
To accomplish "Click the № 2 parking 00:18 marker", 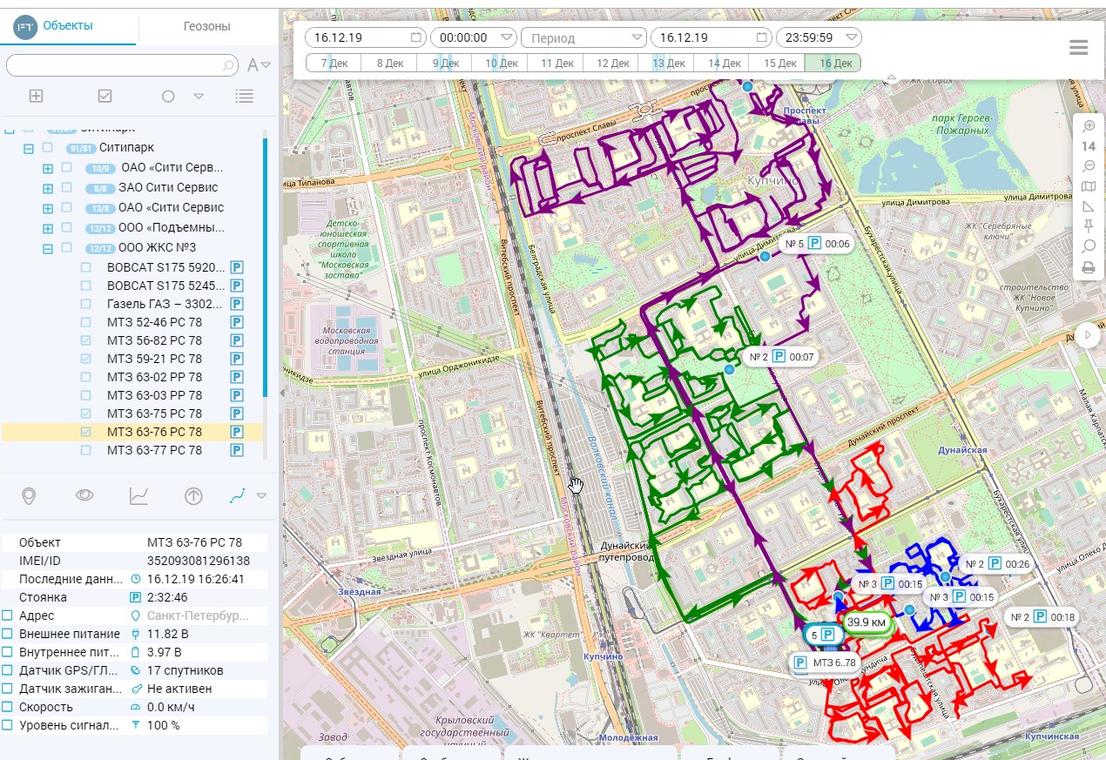I will click(1043, 617).
